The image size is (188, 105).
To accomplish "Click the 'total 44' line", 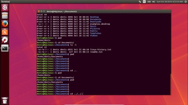I will [42, 15].
